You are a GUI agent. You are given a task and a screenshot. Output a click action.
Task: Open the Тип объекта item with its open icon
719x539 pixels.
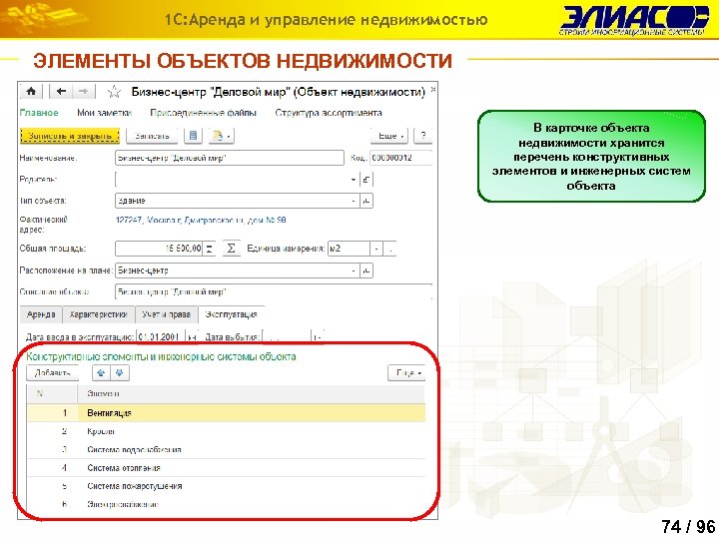366,201
